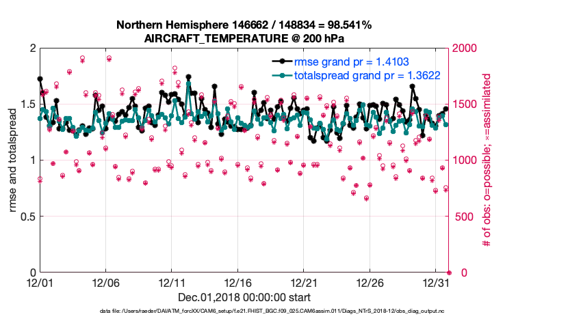568x321 pixels.
Task: Click the Northern Hemisphere title line
Action: click(244, 25)
